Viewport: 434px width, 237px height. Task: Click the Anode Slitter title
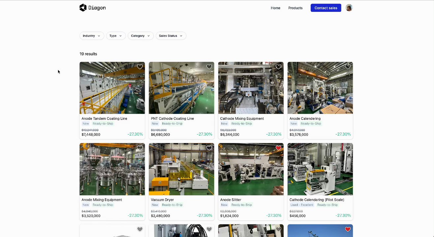click(x=231, y=200)
